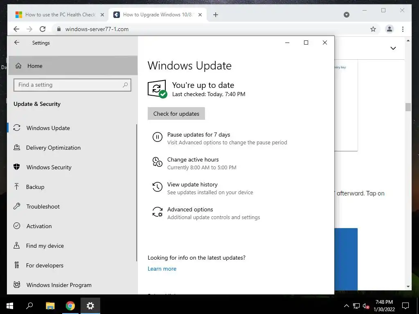Open Windows Insider Program settings
This screenshot has width=419, height=314.
[72, 285]
